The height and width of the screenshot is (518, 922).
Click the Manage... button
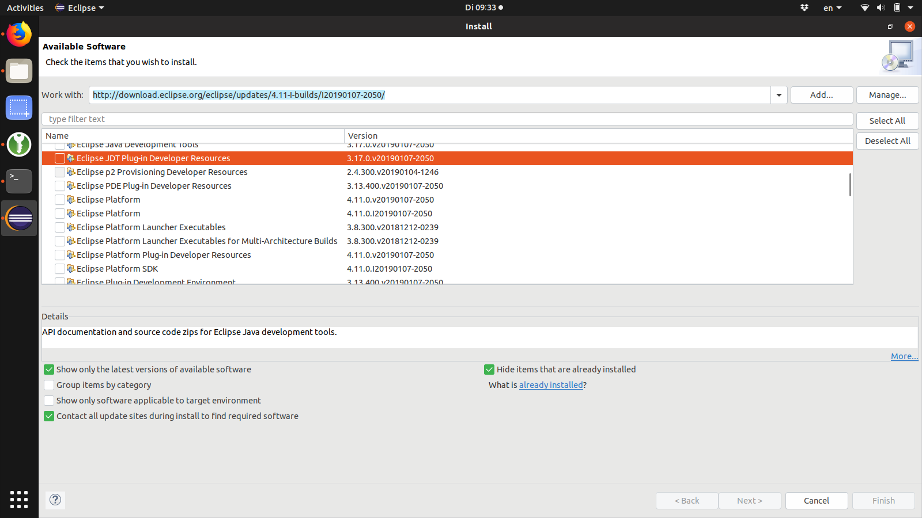click(887, 95)
